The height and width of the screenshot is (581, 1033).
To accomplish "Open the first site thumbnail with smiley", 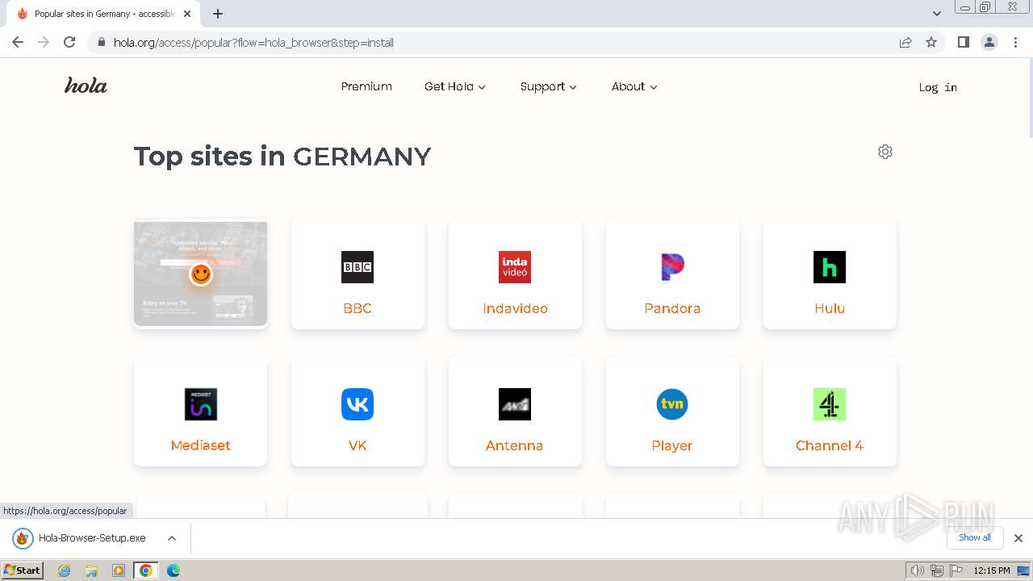I will click(x=200, y=274).
